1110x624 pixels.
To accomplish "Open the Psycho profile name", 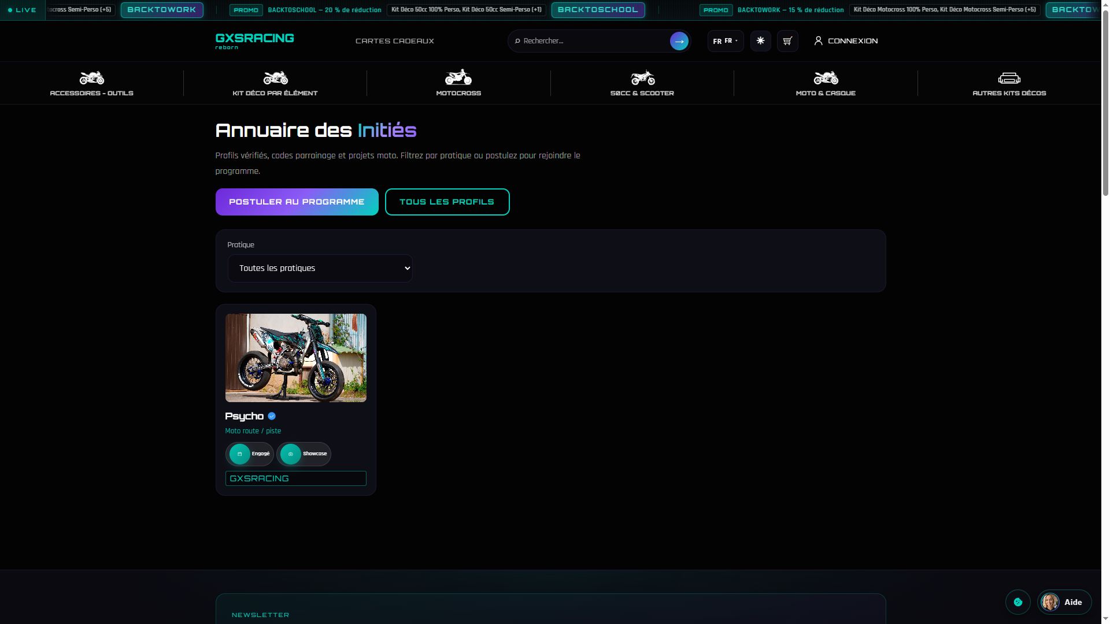I will 244,416.
